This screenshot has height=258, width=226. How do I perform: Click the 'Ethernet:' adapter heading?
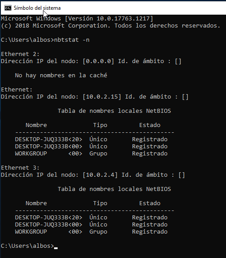[16, 90]
